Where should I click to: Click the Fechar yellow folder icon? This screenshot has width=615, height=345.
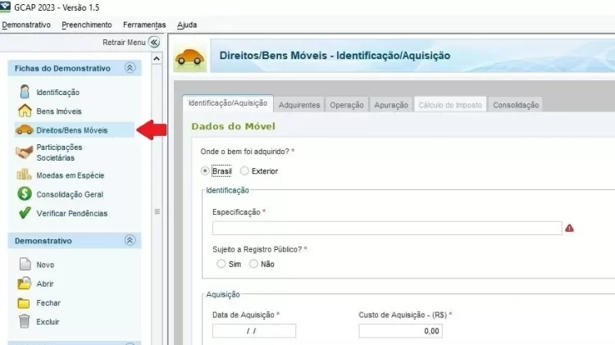pos(24,303)
